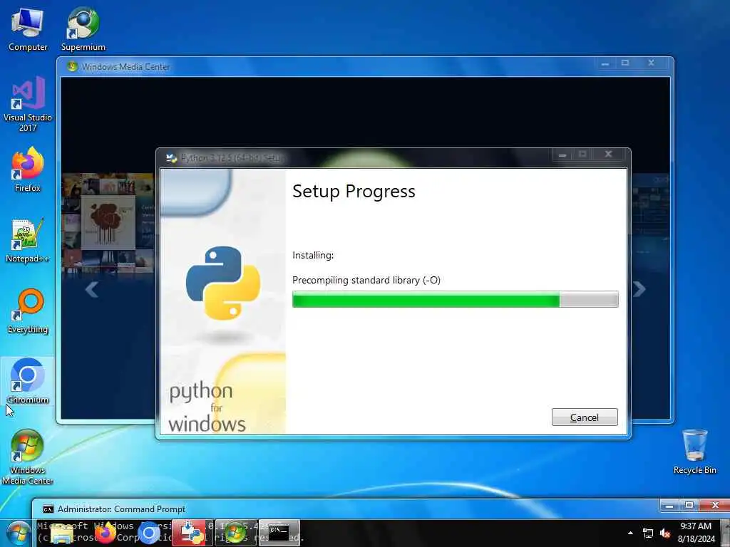The image size is (730, 547).
Task: Select the Python Setup taskbar button
Action: [192, 533]
